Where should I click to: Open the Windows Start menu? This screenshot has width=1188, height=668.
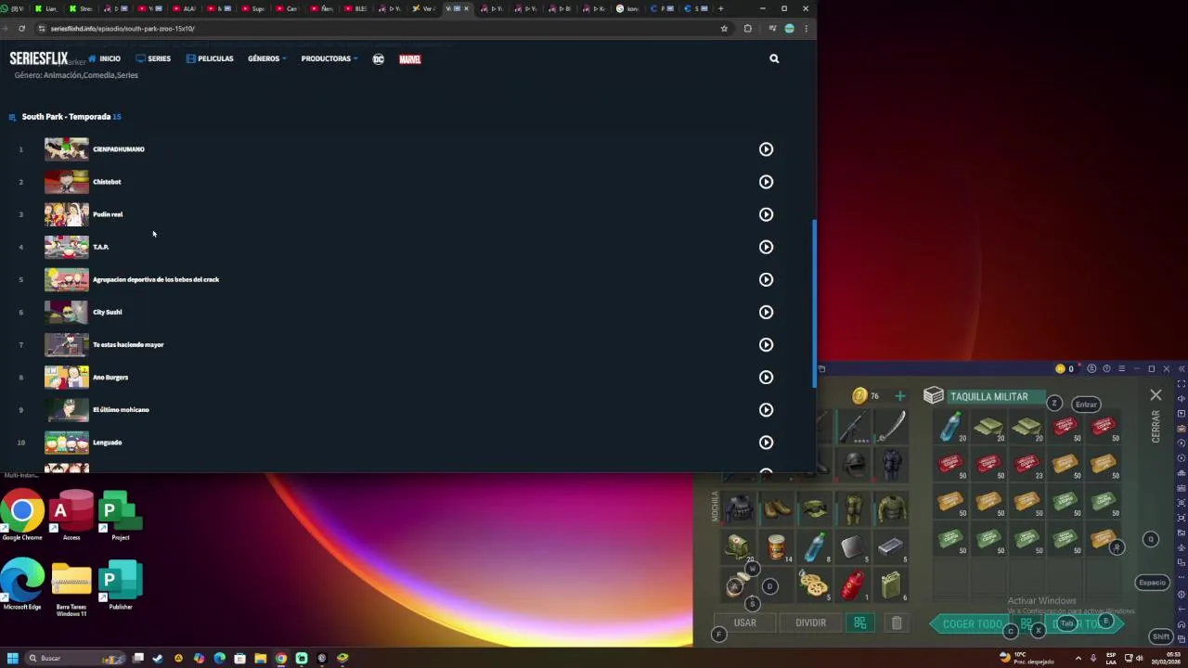click(13, 658)
